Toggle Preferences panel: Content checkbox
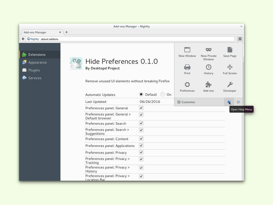The height and width of the screenshot is (205, 273). [141, 139]
